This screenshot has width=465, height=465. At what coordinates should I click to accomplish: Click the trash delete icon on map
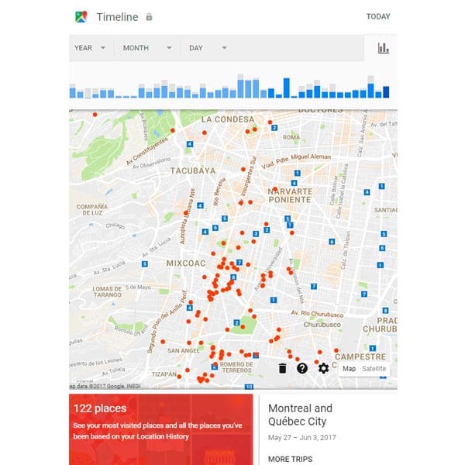click(282, 368)
